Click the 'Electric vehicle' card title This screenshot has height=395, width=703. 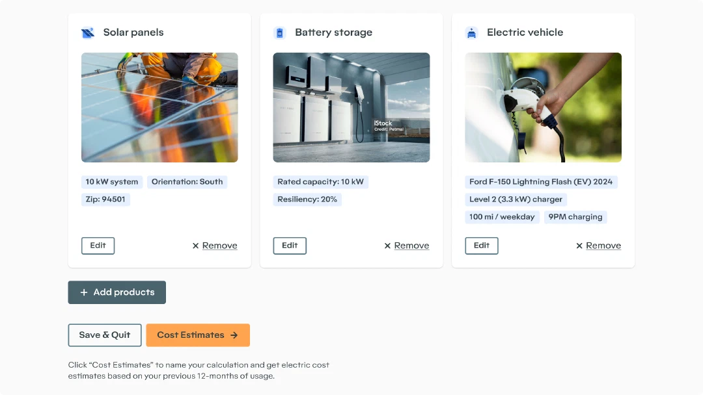click(525, 32)
